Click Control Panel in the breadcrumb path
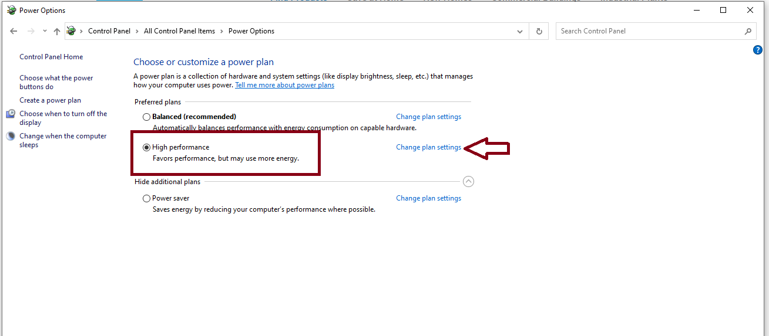769x336 pixels. tap(109, 31)
